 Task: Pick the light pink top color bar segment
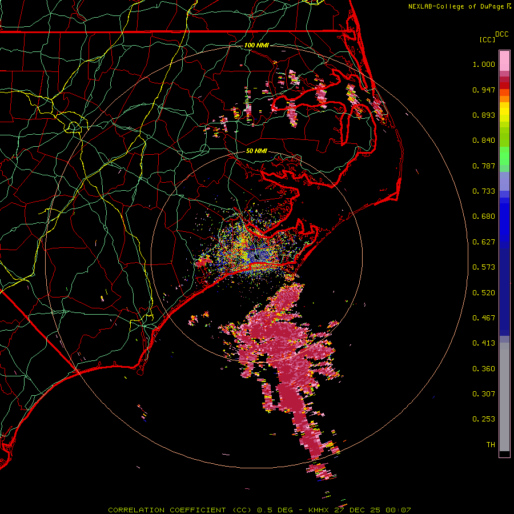tap(504, 61)
